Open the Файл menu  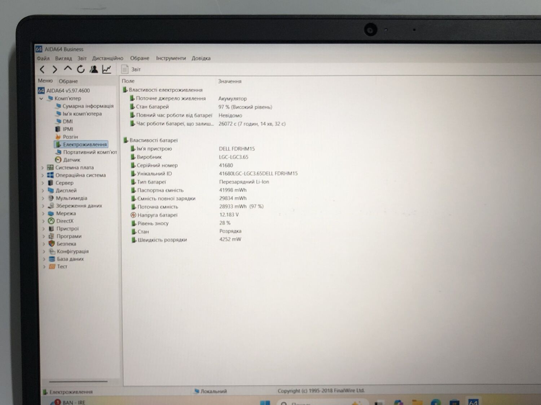[43, 58]
